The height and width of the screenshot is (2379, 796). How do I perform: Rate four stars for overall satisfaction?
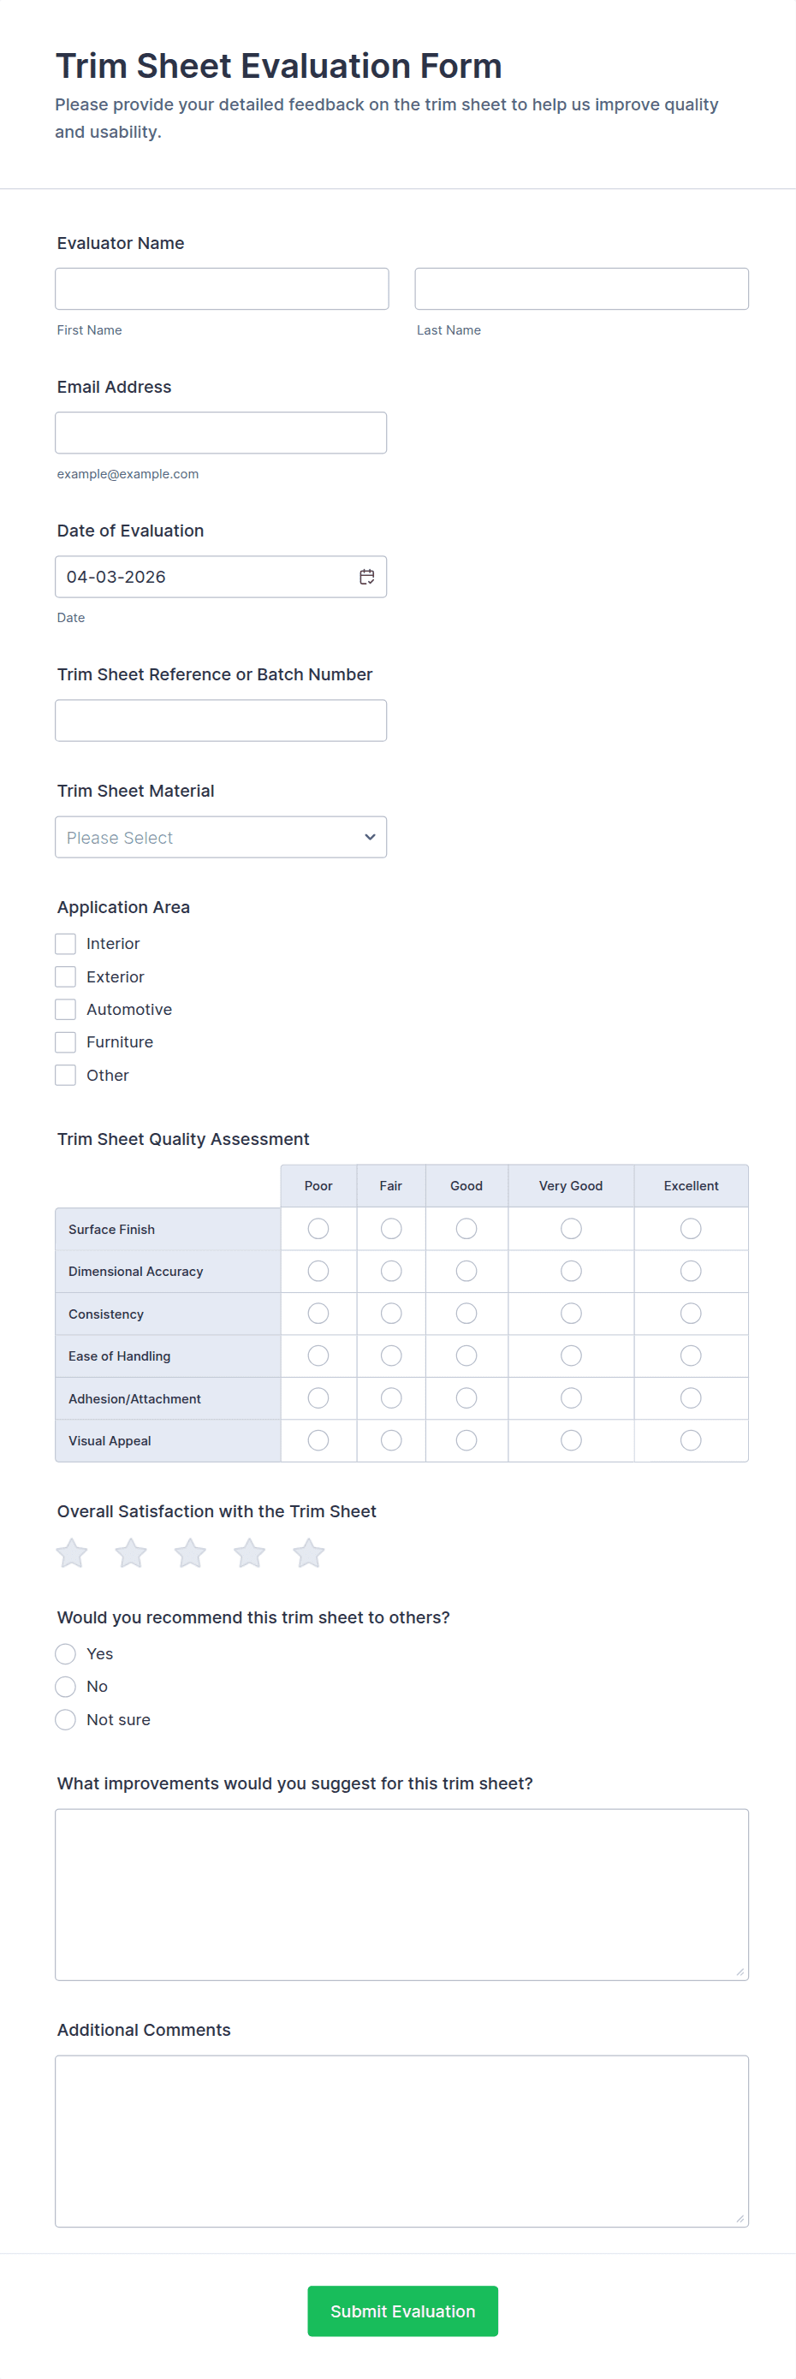pos(249,1553)
